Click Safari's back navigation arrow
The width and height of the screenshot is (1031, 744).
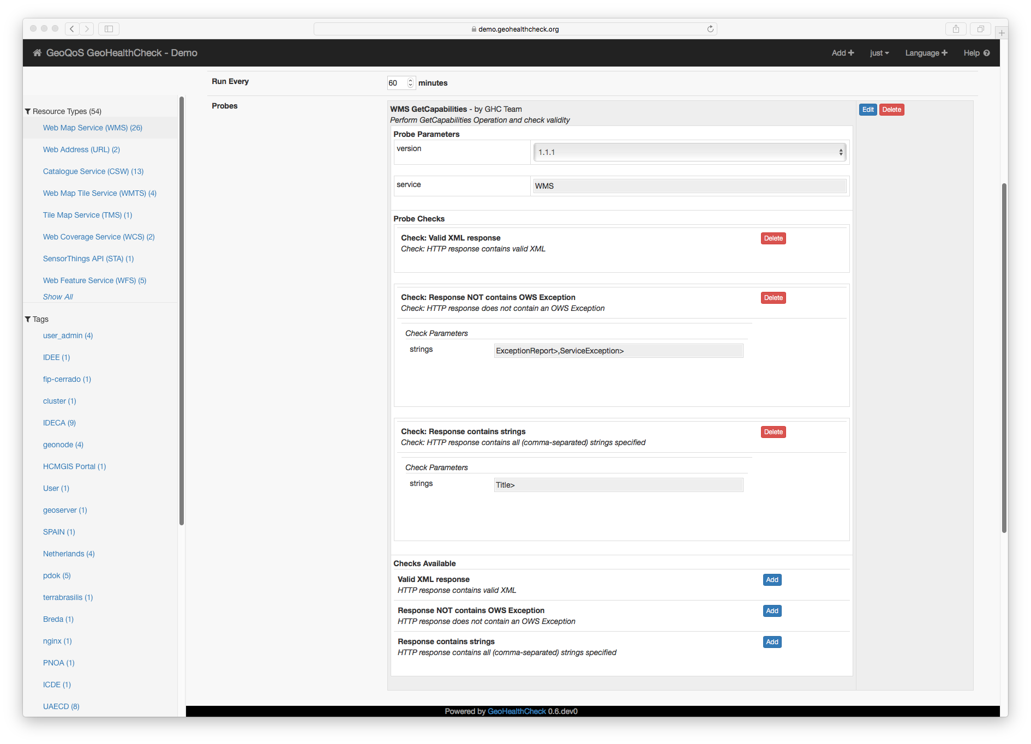pyautogui.click(x=72, y=29)
